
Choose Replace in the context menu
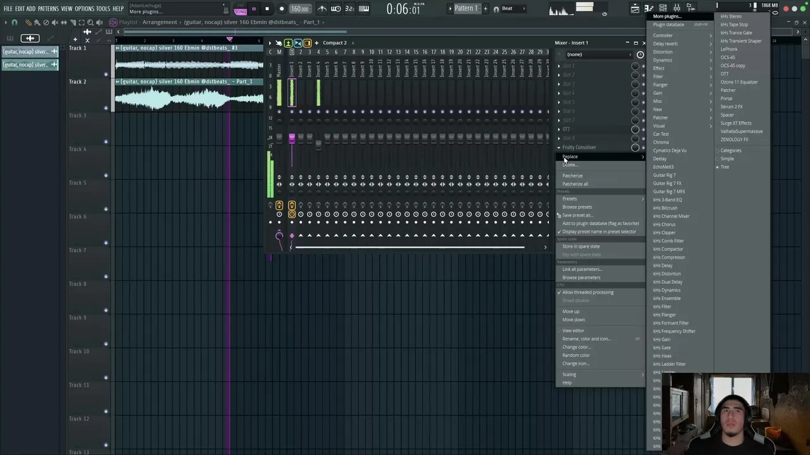[601, 157]
